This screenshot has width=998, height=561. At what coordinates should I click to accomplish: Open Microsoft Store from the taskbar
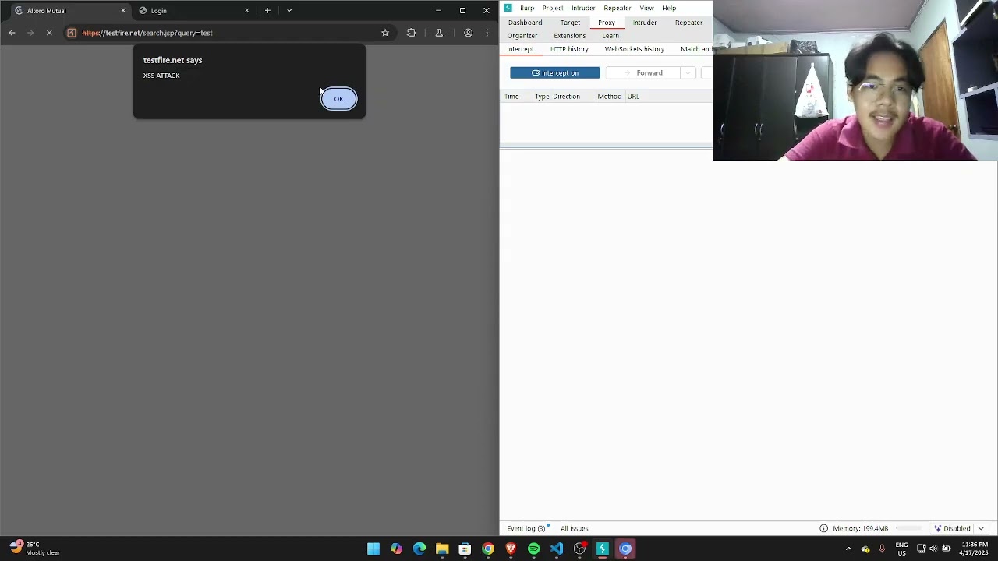[x=465, y=549]
